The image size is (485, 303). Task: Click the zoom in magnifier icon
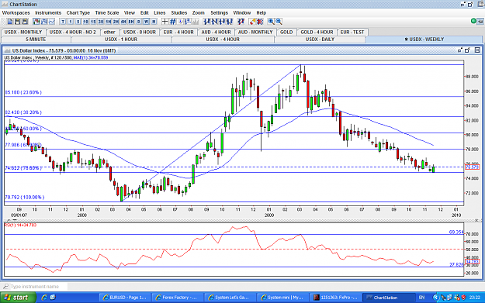(x=272, y=22)
